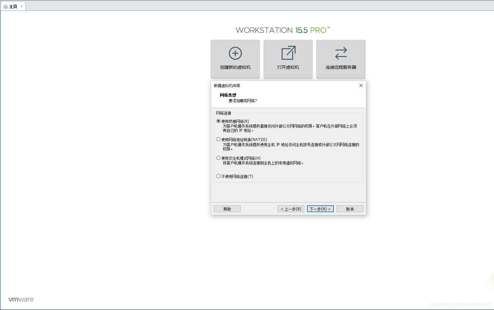This screenshot has width=494, height=310.
Task: Click the home icon on the 主页 tab
Action: click(x=6, y=7)
